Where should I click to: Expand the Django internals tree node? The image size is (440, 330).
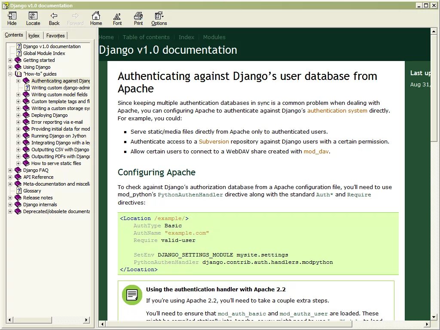(x=10, y=205)
